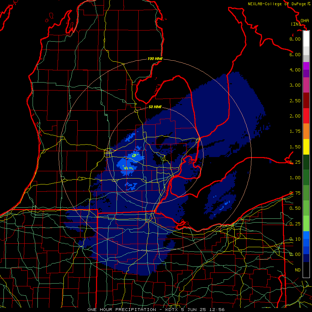
Task: Click the 1.75 legend value
Action: (295, 131)
